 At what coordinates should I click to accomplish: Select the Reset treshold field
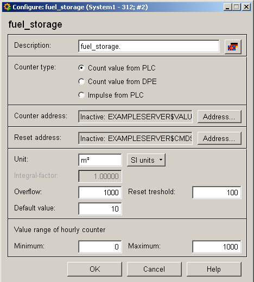217,193
